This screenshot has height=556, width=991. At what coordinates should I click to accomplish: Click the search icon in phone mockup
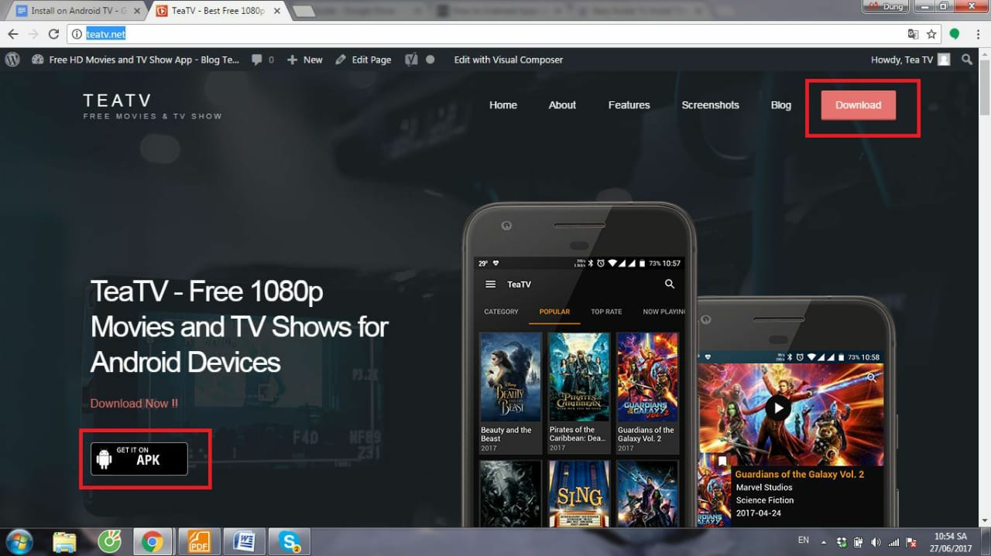click(x=670, y=285)
